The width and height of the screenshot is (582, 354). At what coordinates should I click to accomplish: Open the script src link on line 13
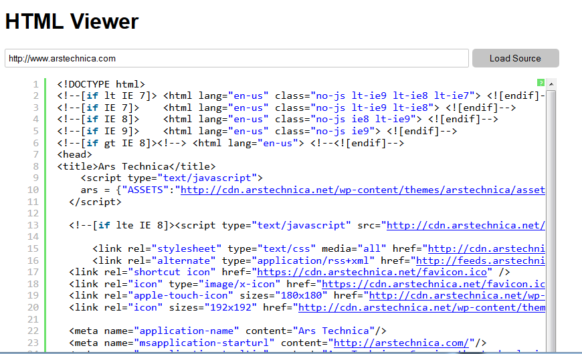click(x=466, y=225)
